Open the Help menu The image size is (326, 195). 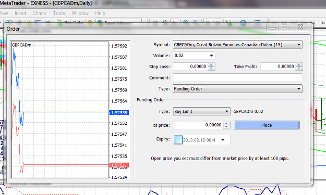pyautogui.click(x=100, y=14)
